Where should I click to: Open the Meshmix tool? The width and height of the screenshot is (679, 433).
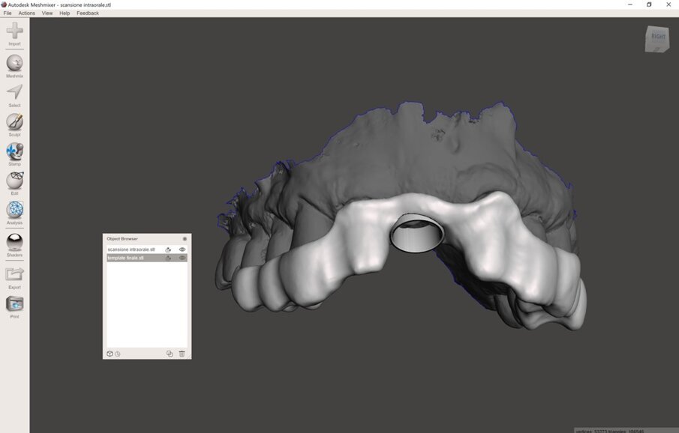coord(14,64)
